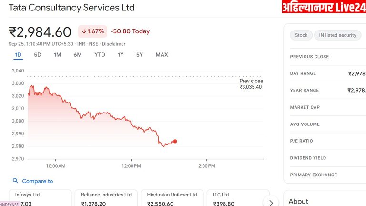The width and height of the screenshot is (366, 206).
Task: Click the Compare to search icon
Action: click(x=15, y=181)
